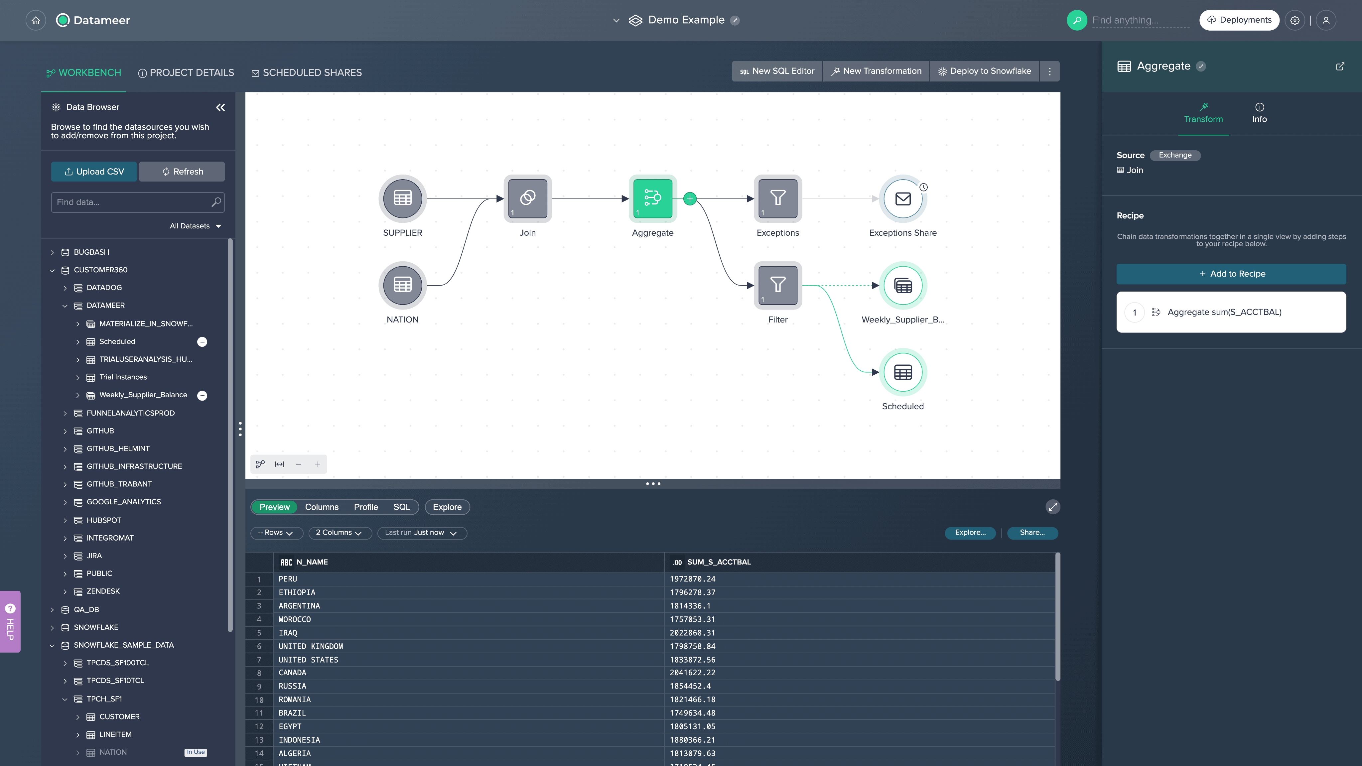This screenshot has width=1362, height=766.
Task: Select the Join node
Action: click(x=527, y=198)
